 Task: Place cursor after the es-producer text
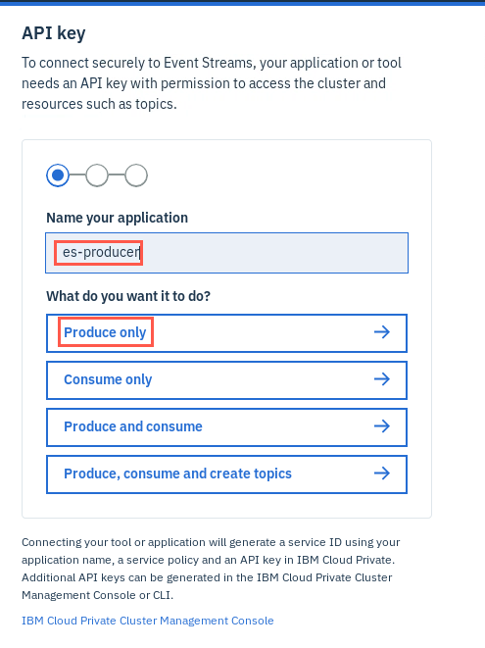[141, 252]
